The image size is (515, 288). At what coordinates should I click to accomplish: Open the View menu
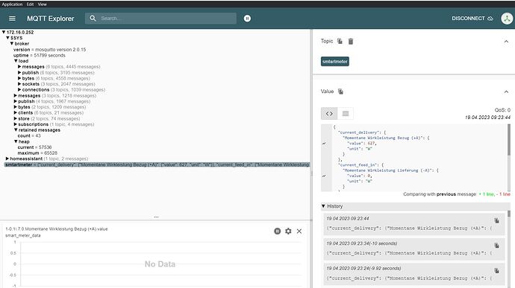[x=42, y=4]
